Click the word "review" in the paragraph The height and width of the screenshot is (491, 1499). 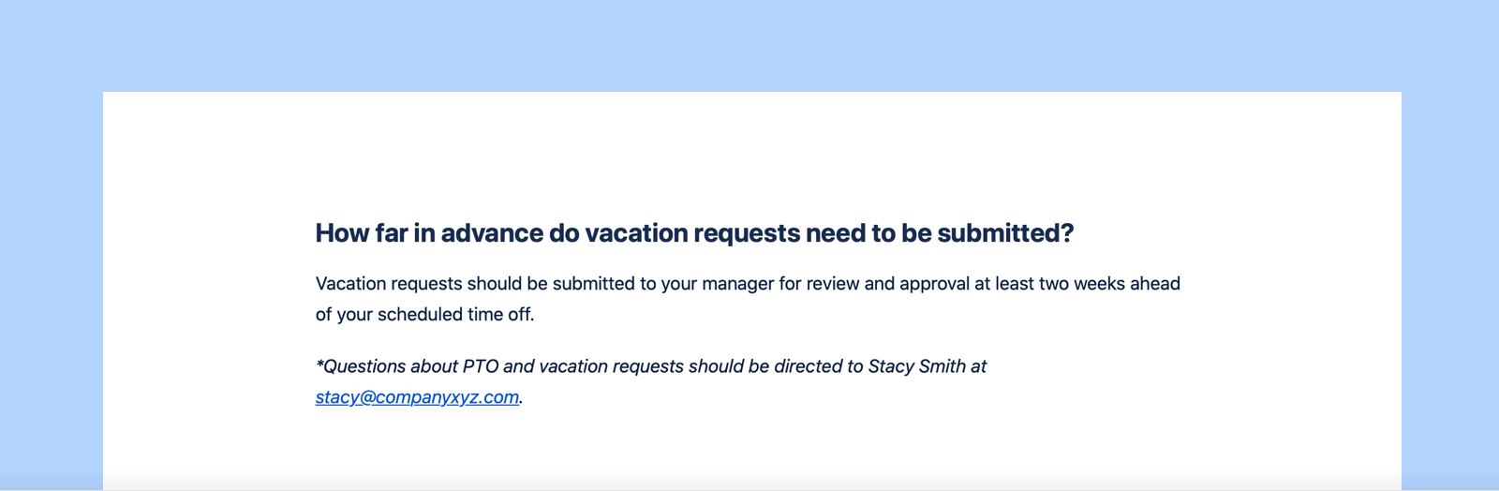pos(833,284)
